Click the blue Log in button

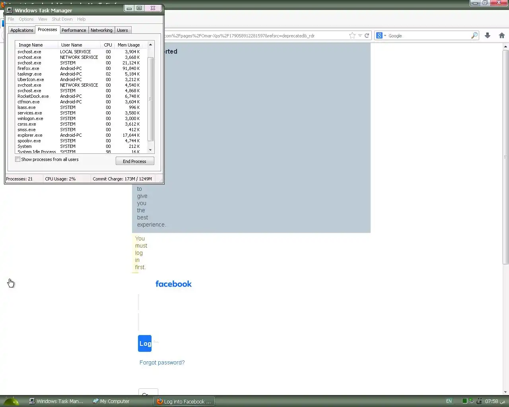[145, 343]
